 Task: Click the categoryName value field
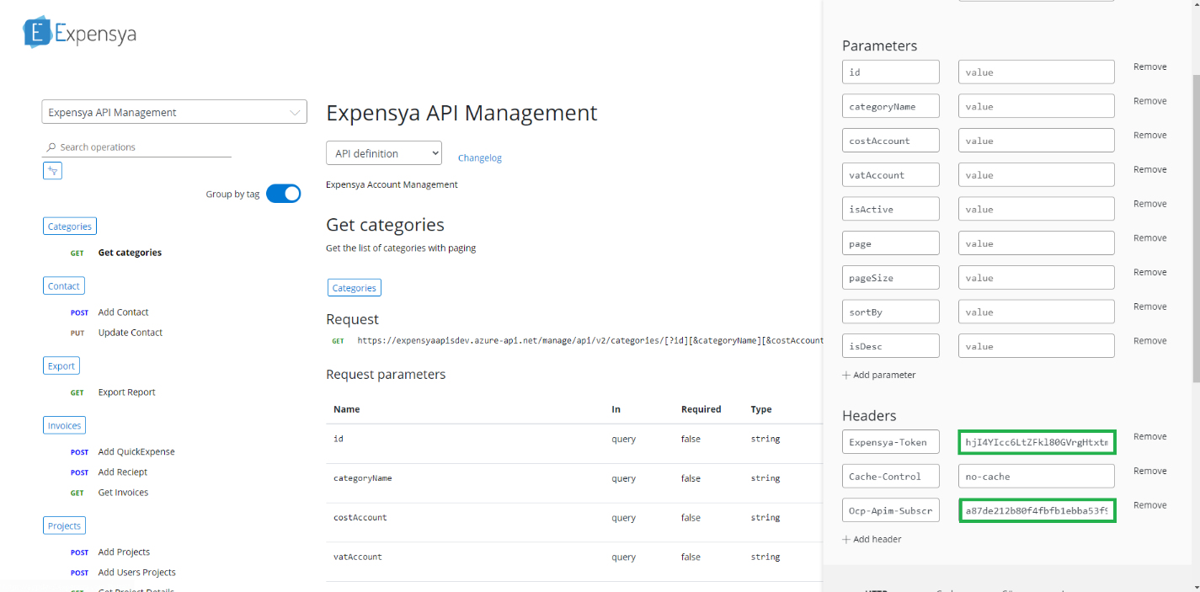[1037, 106]
